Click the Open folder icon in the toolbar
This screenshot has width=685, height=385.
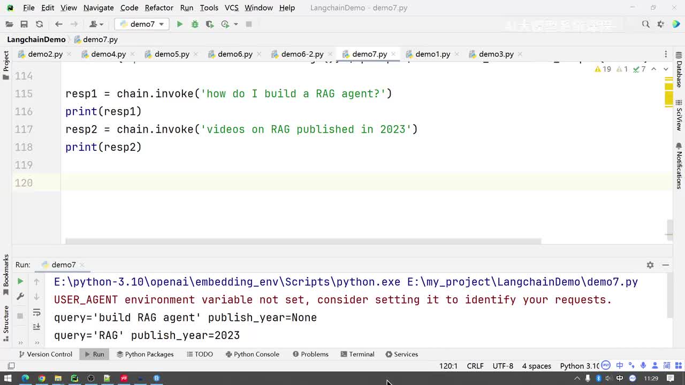(9, 24)
